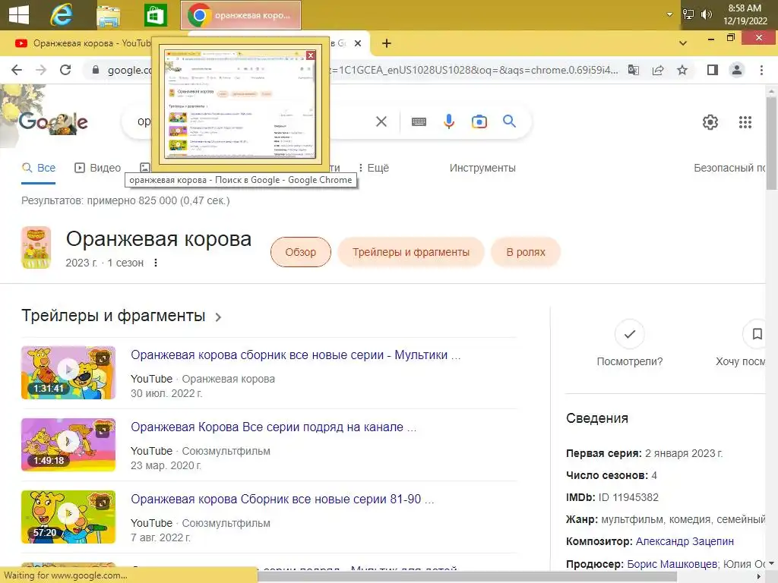Open the Александр Зацепин composer link
The image size is (778, 583).
[x=685, y=541]
